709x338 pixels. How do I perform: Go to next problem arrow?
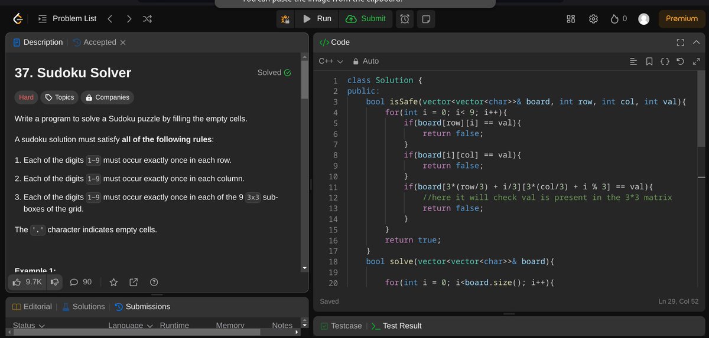(x=129, y=19)
